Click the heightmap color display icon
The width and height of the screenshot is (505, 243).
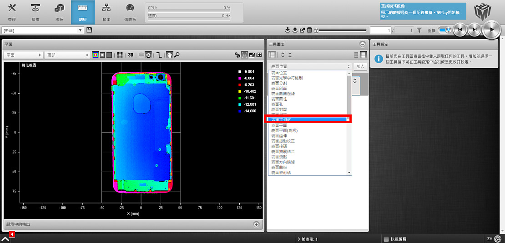[95, 55]
